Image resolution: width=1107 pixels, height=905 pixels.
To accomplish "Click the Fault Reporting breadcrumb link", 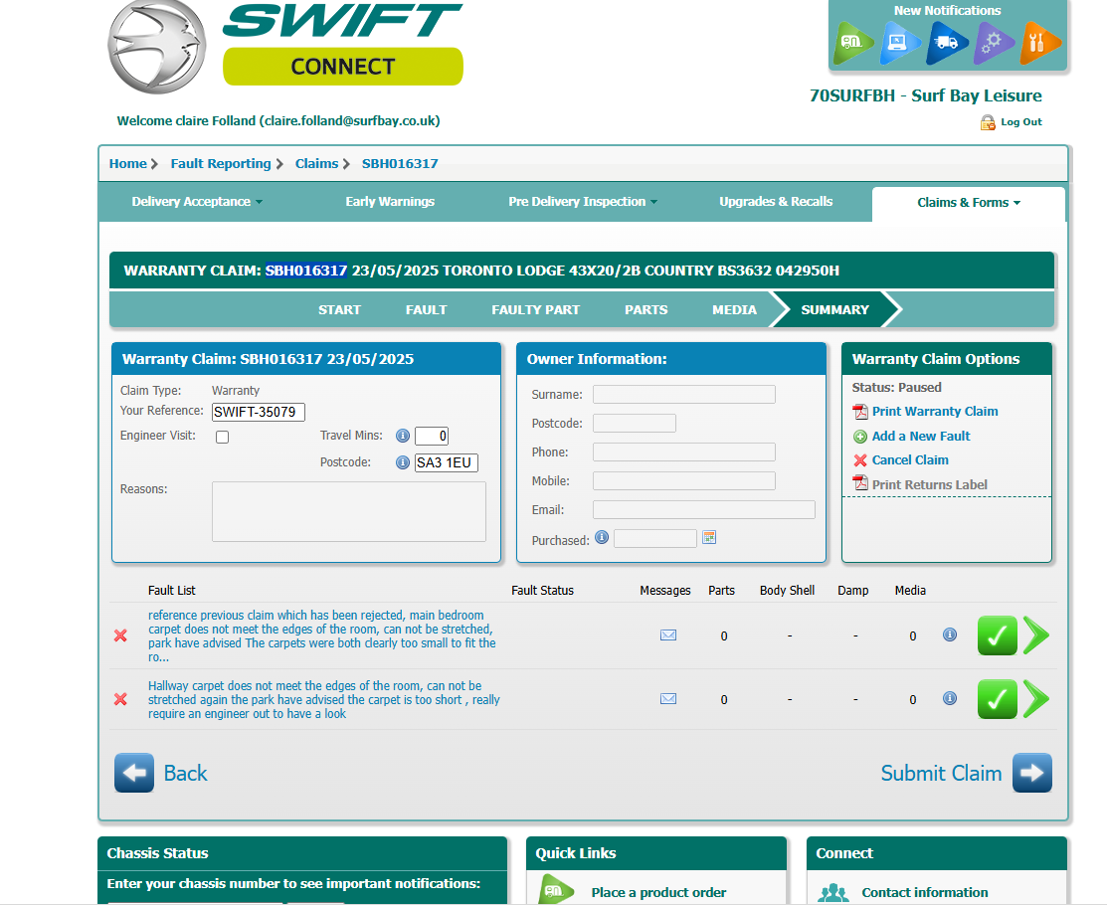I will (x=220, y=164).
